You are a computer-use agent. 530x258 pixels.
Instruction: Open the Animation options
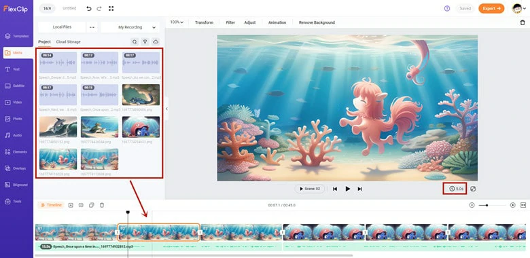click(277, 22)
